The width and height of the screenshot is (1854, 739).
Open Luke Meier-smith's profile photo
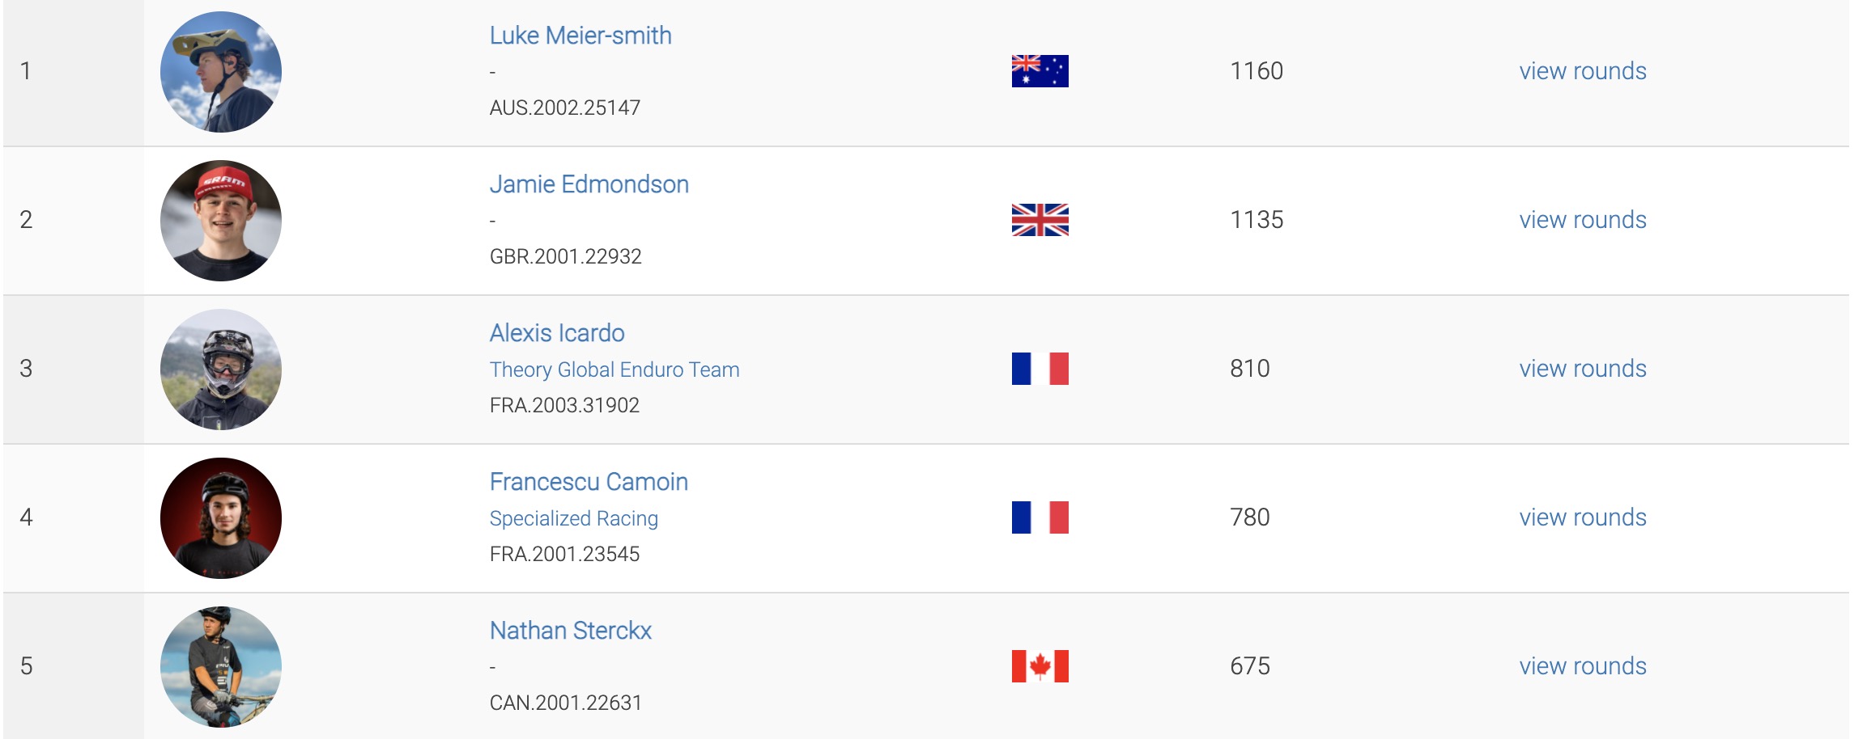[x=221, y=72]
